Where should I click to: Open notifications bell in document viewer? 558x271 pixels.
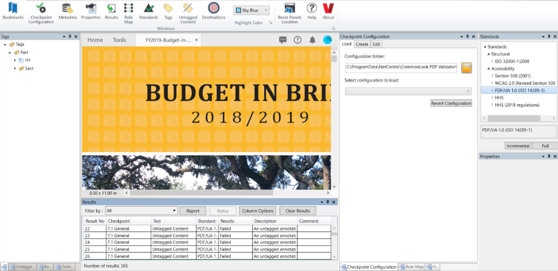click(x=312, y=40)
